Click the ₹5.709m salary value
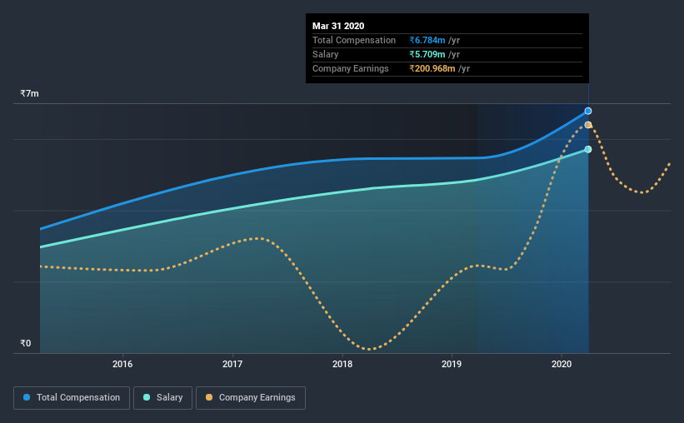 click(x=427, y=54)
